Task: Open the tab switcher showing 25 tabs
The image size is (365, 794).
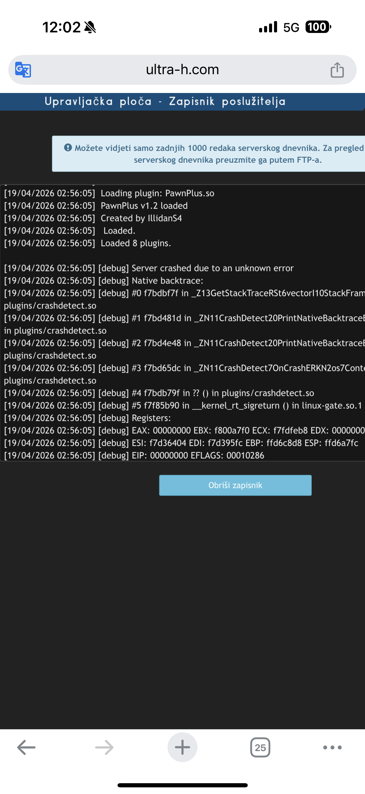Action: (260, 747)
